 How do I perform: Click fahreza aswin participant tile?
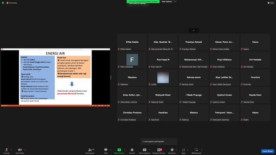pyautogui.click(x=194, y=77)
